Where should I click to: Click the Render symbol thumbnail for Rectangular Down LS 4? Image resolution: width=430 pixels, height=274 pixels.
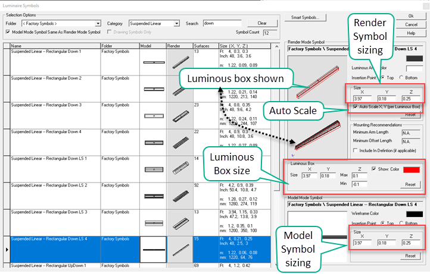coord(180,250)
